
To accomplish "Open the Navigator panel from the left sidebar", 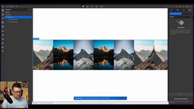I will pos(3,18).
